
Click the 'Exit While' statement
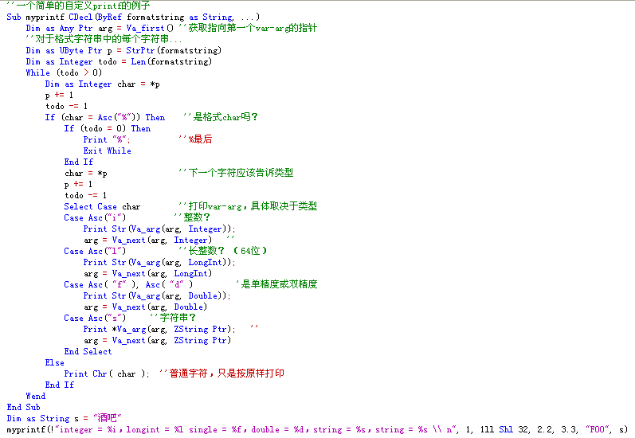108,151
